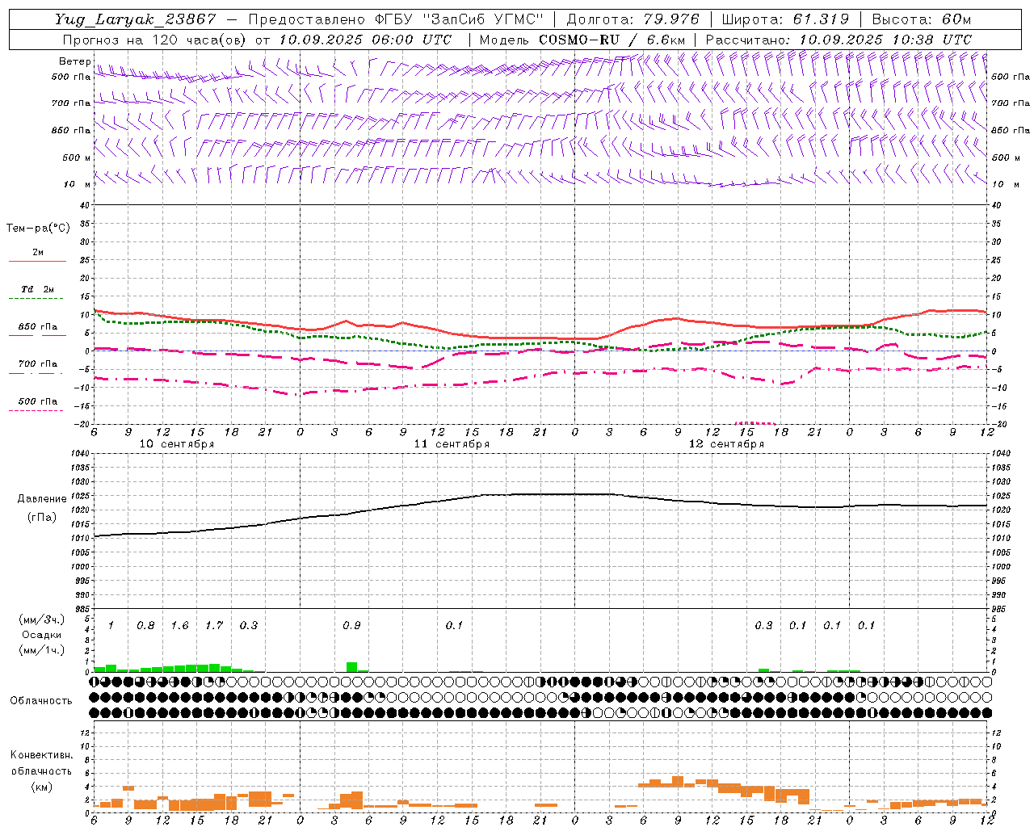Click the 700 гПа dashed temperature legend line
This screenshot has height=827, width=1034.
pyautogui.click(x=37, y=374)
